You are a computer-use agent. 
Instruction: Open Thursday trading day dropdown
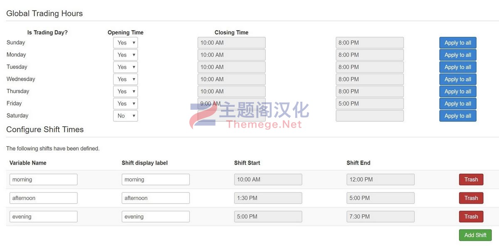(x=125, y=91)
